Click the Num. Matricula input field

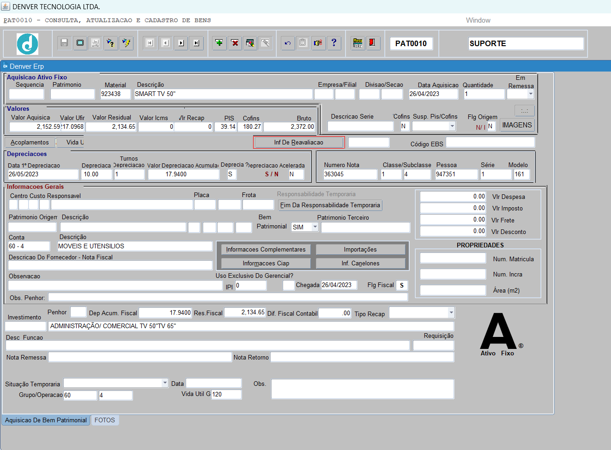(x=453, y=258)
